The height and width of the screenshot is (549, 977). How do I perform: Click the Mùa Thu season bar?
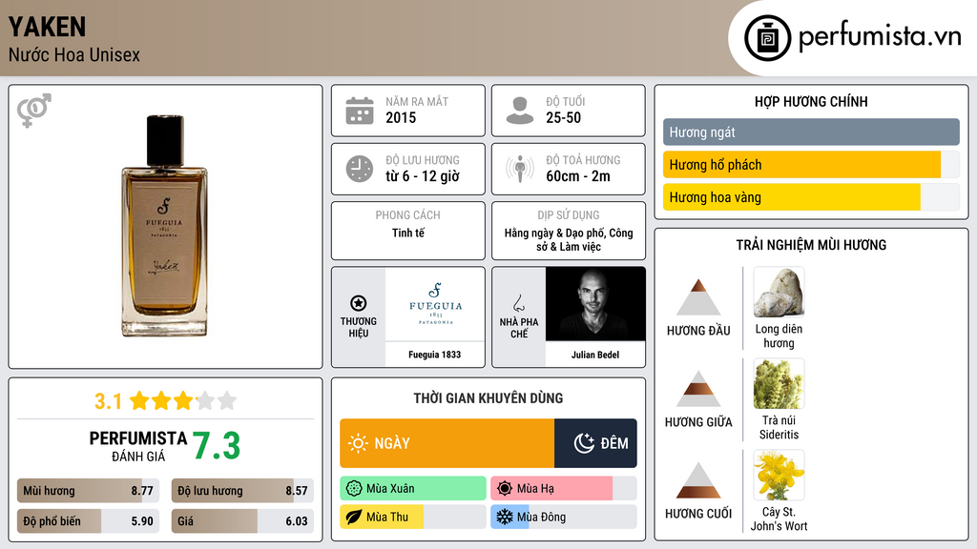[413, 518]
